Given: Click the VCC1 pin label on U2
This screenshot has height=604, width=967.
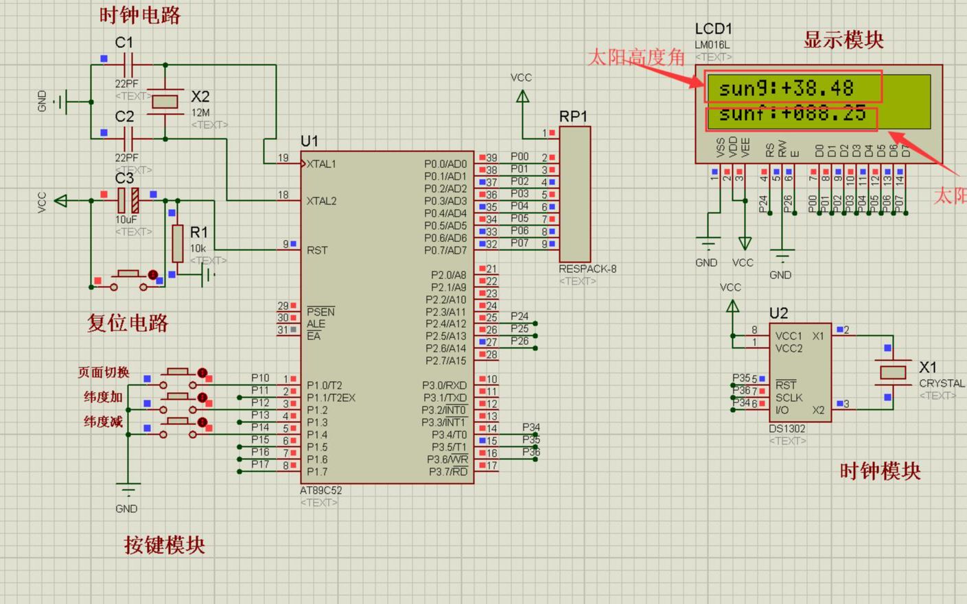Looking at the screenshot, I should [789, 336].
